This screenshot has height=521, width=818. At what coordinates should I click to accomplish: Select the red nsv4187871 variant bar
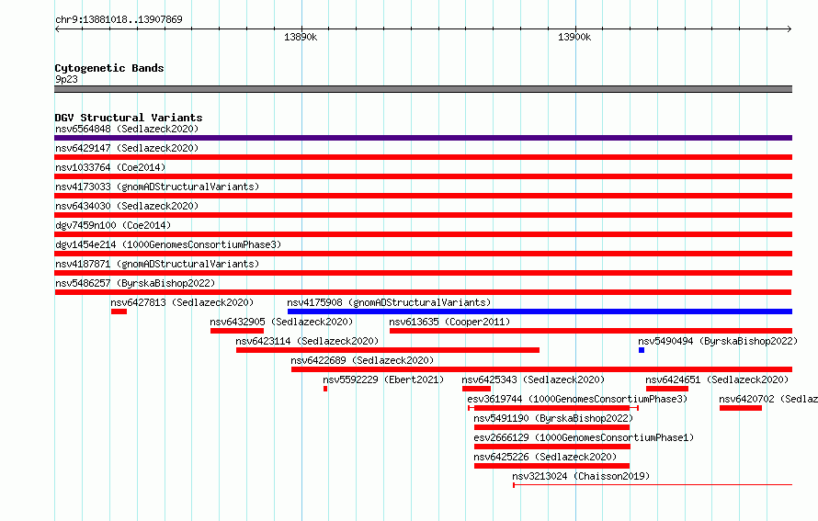[x=423, y=273]
